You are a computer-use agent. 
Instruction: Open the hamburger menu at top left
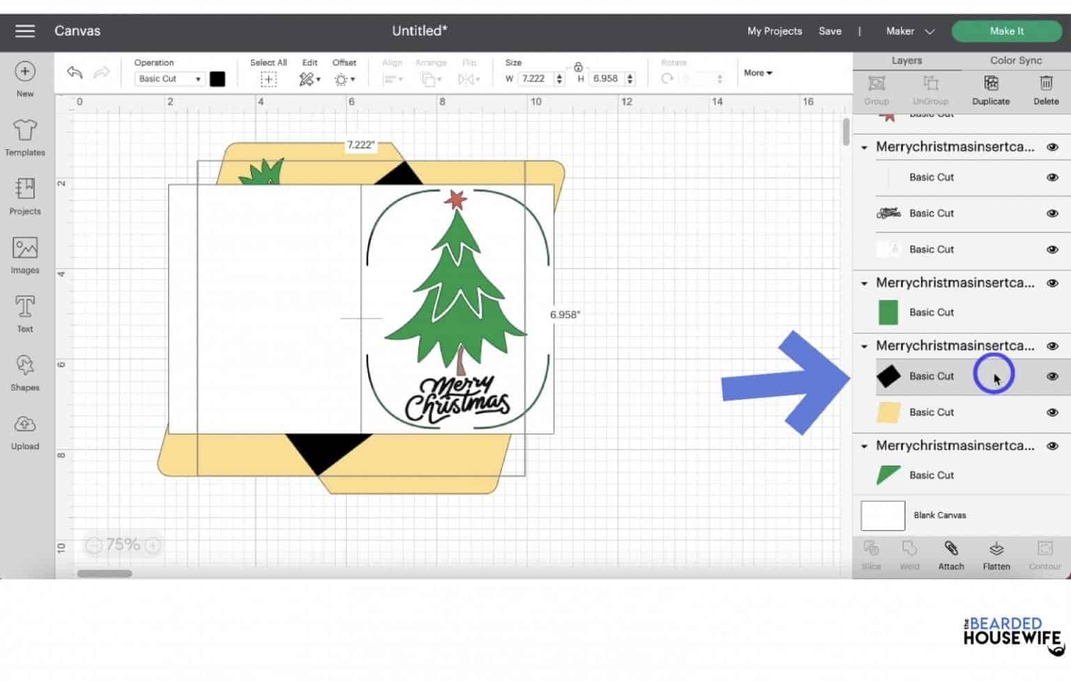pos(24,31)
